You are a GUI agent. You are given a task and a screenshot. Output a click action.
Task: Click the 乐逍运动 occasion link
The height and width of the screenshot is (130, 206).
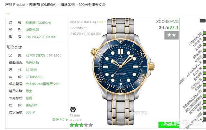coord(32,63)
